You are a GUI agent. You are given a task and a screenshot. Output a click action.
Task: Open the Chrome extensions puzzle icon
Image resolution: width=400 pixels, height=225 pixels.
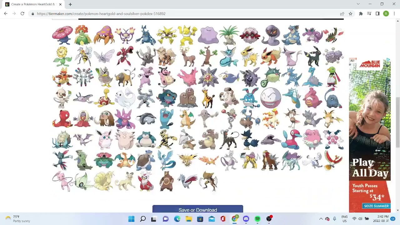(x=361, y=14)
